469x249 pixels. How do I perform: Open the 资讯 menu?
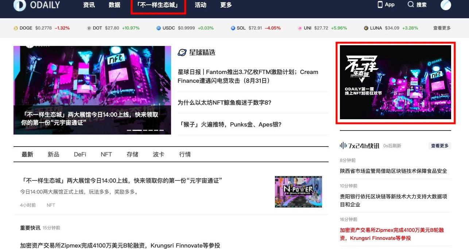[89, 5]
